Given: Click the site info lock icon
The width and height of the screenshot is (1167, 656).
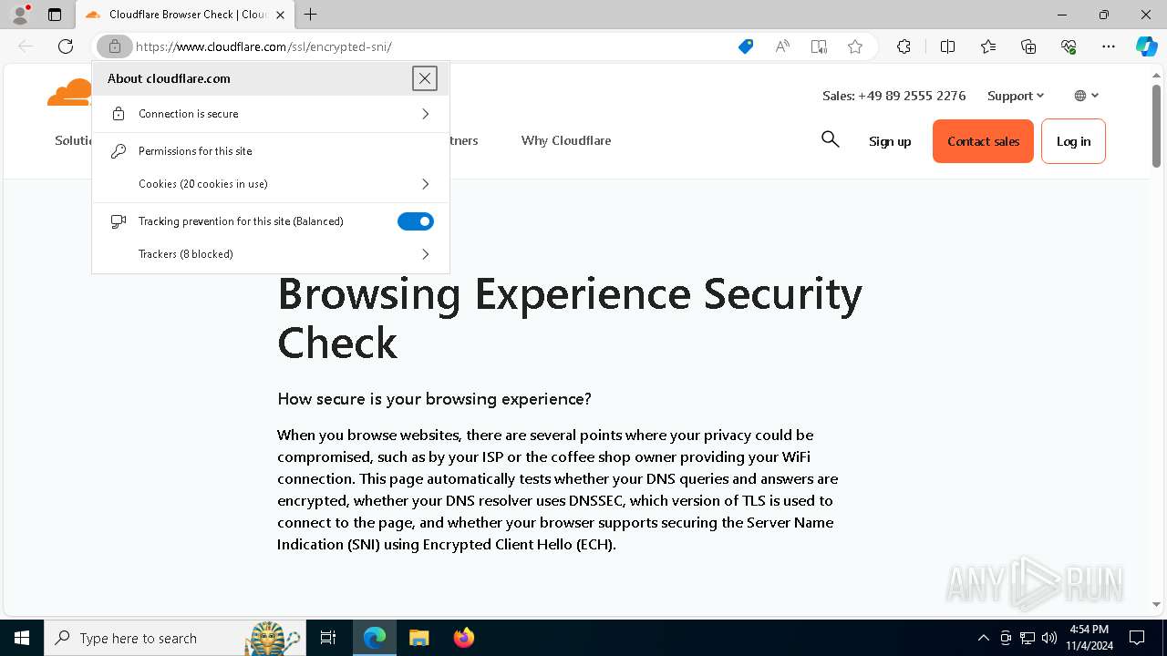Looking at the screenshot, I should click(115, 46).
